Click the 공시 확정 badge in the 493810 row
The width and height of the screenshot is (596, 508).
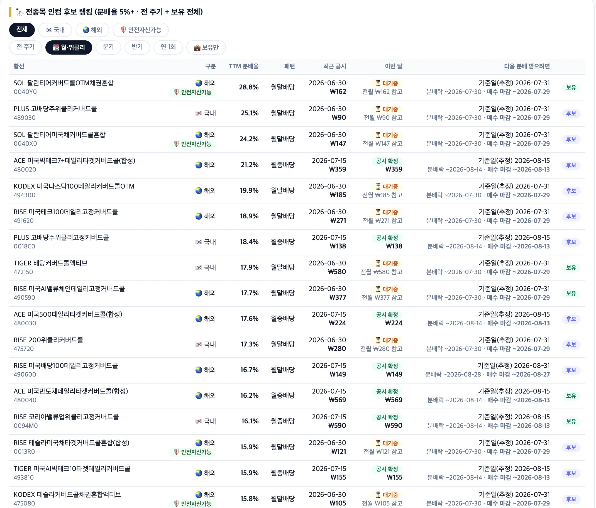(x=387, y=469)
